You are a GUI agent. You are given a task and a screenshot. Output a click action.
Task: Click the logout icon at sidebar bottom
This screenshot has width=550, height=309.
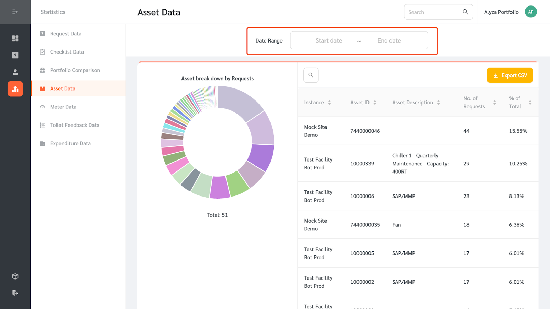tap(15, 293)
